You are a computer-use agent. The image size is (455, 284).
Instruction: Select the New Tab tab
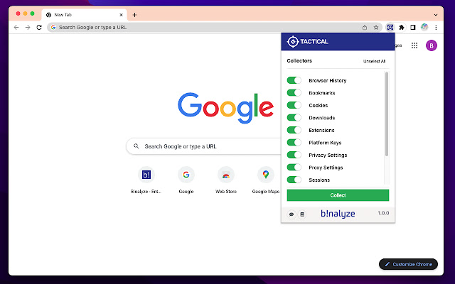click(x=84, y=15)
